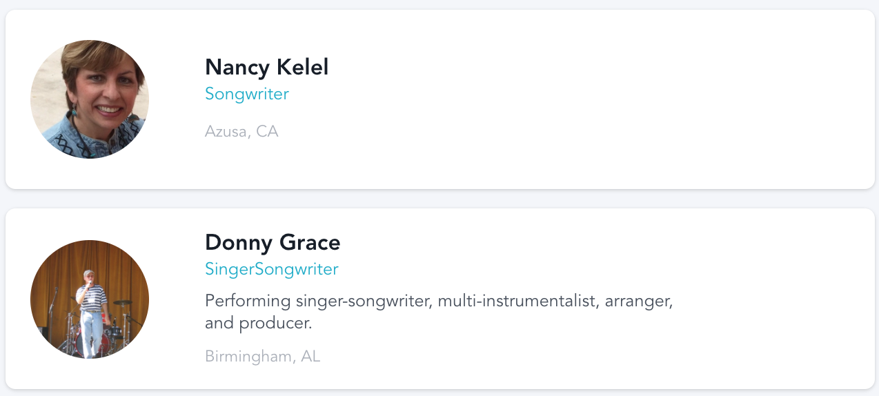Image resolution: width=879 pixels, height=396 pixels.
Task: Click Donny Grace's bio starting with "Performing"
Action: [439, 312]
